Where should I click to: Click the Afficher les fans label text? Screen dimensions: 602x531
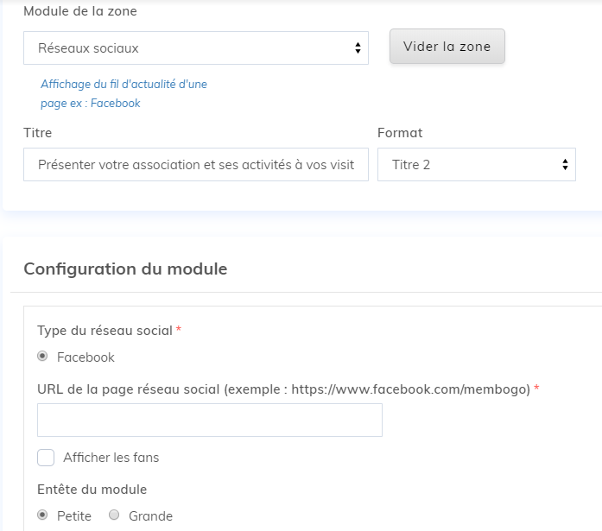click(111, 458)
